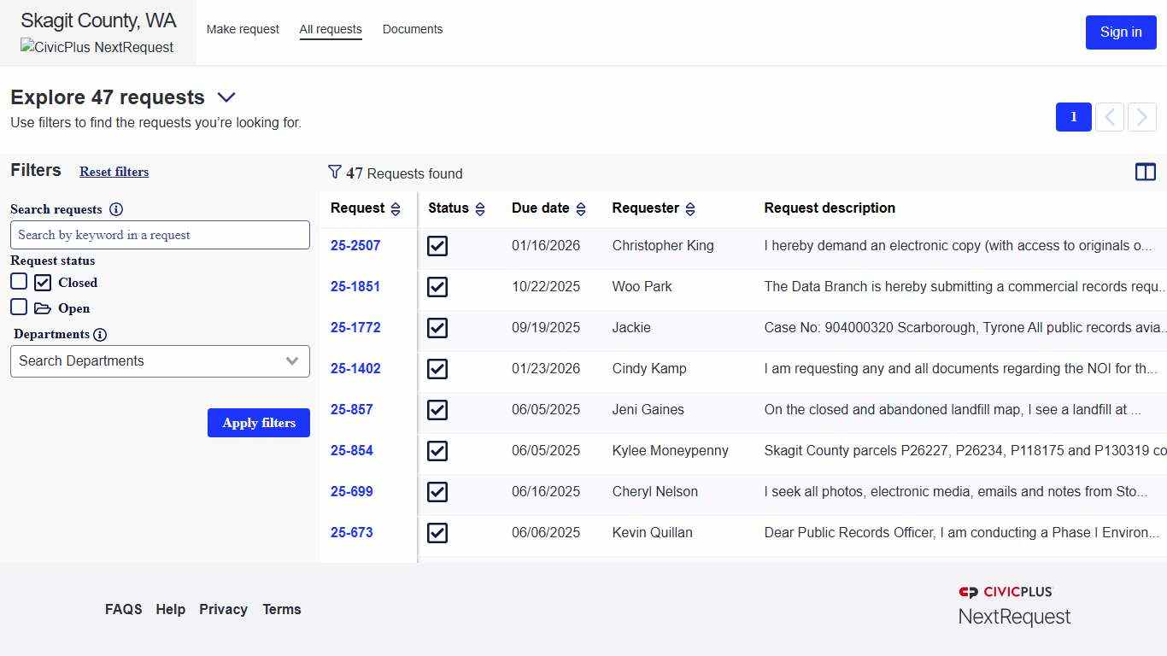Click the info icon beside Departments
The image size is (1167, 656).
pyautogui.click(x=101, y=334)
